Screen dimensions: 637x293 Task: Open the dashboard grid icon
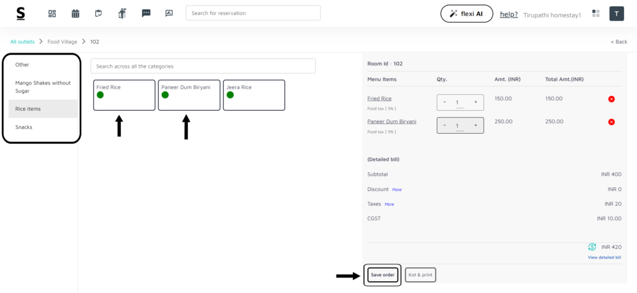[52, 13]
